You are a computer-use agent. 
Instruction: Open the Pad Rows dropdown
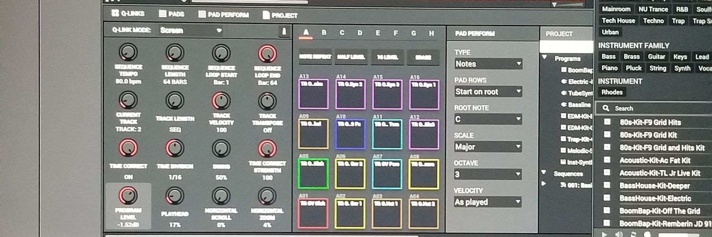coord(488,91)
